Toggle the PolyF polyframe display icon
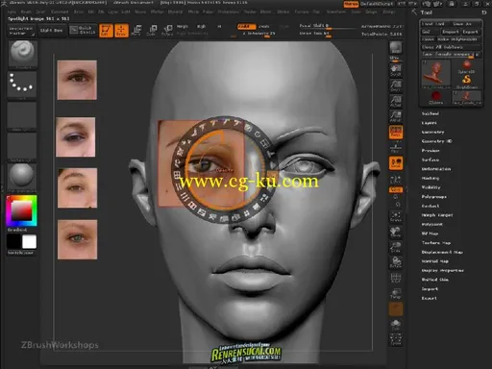Viewport: 492px width, 369px height. click(x=396, y=278)
